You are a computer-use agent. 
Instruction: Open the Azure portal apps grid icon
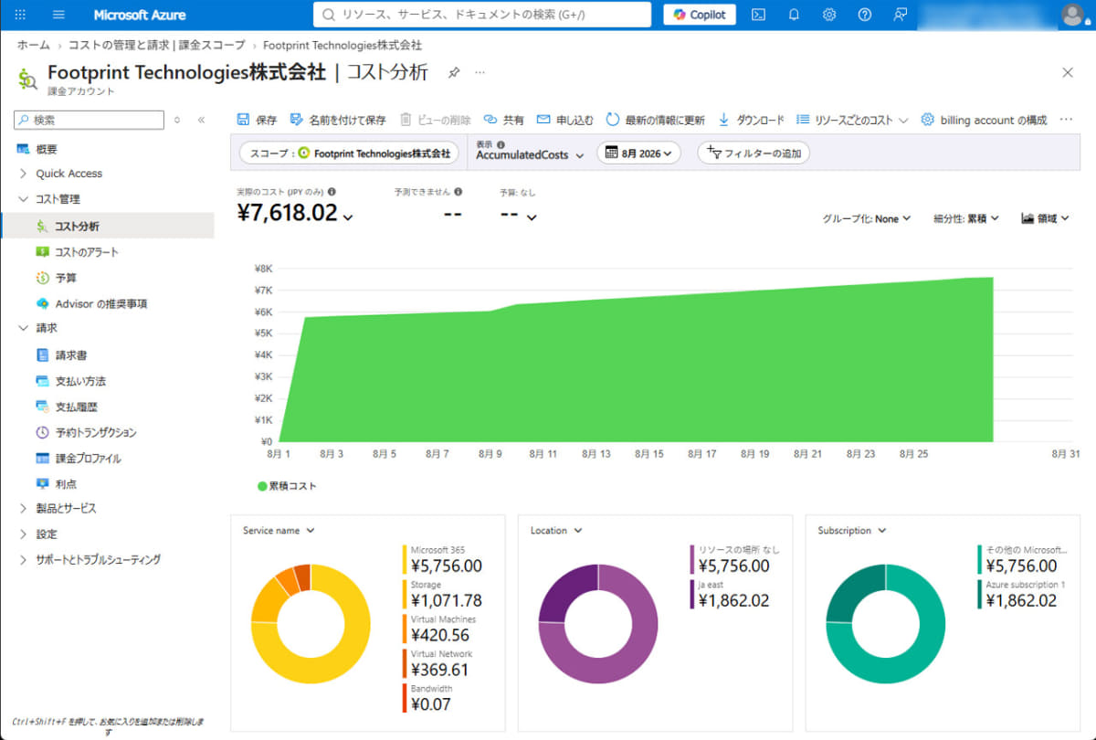click(21, 15)
